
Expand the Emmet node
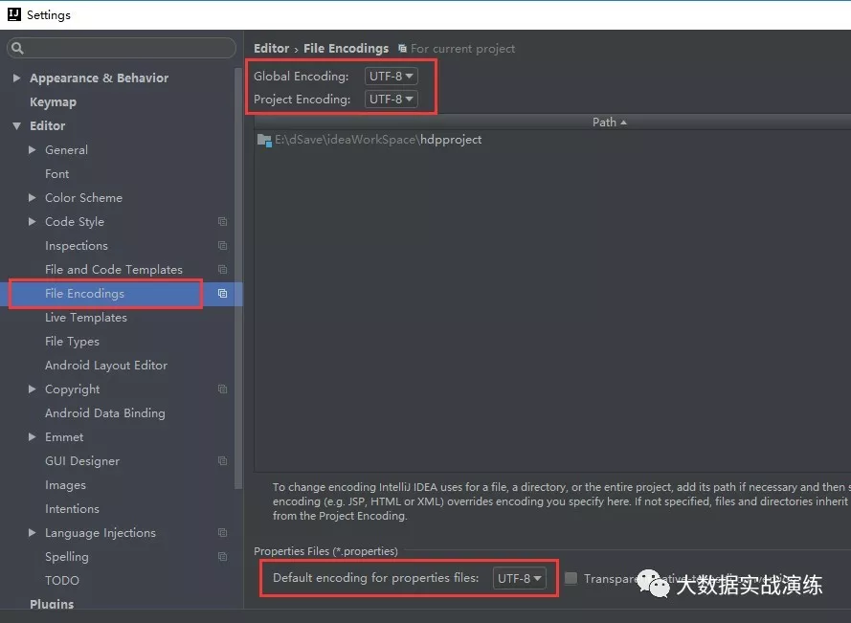32,436
